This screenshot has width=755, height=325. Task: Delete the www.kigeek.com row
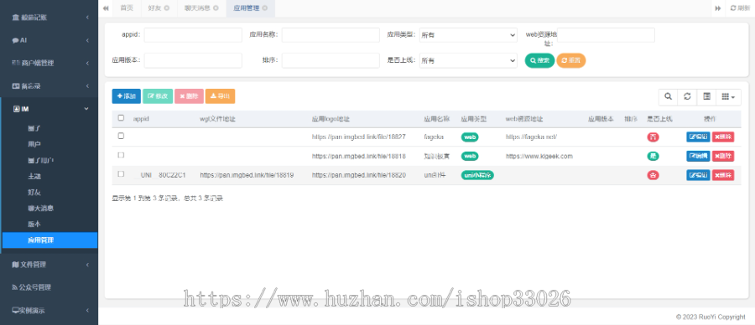click(x=723, y=156)
